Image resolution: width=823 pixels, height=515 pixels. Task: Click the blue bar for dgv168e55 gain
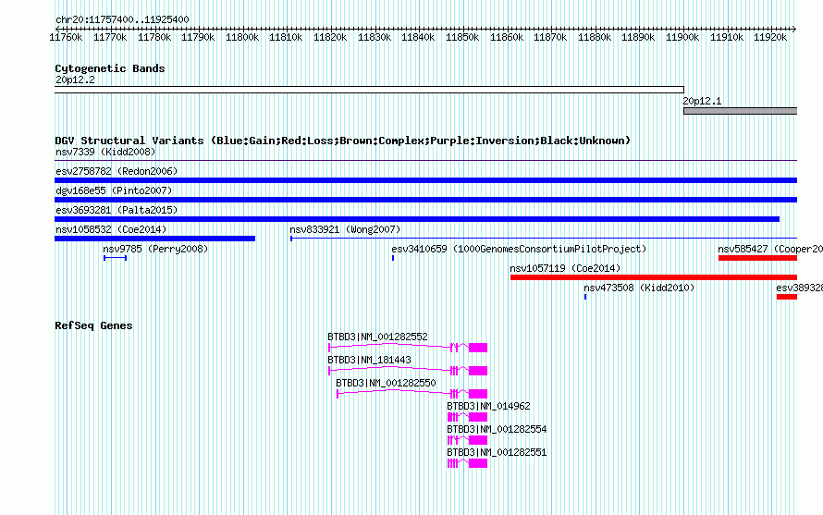click(425, 200)
